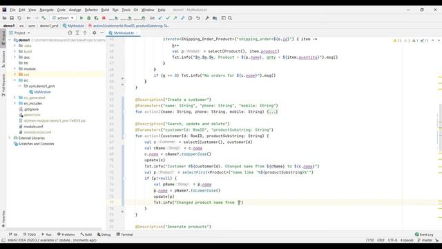
Task: Hide the Project tool window
Action: (102, 33)
